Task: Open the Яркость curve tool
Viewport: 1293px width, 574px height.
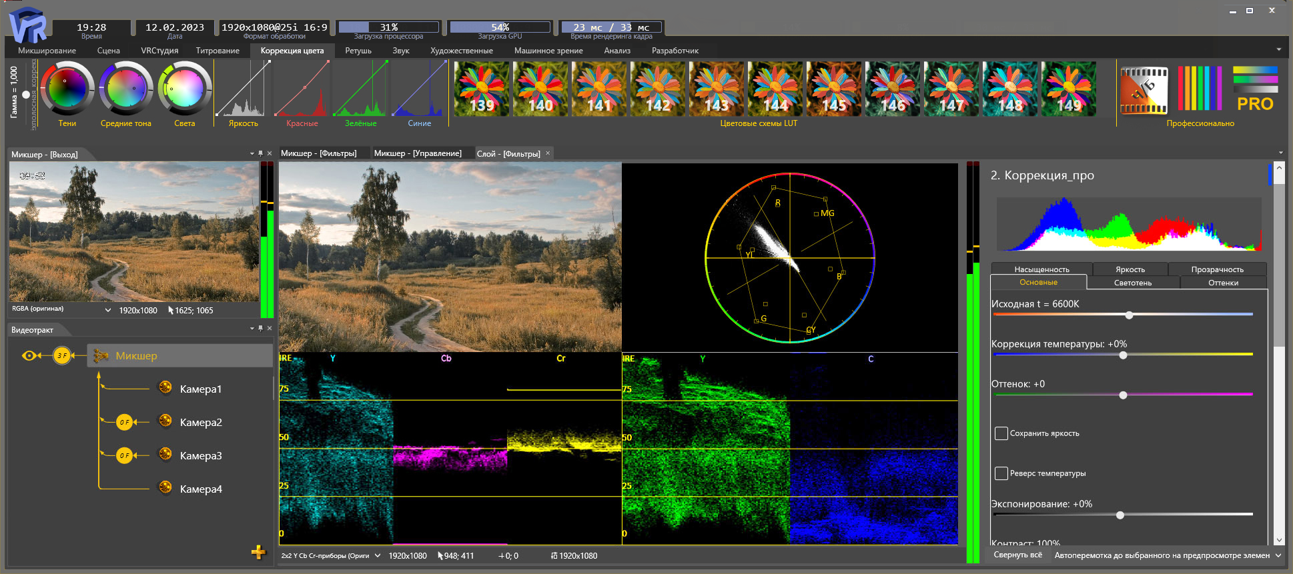Action: coord(244,89)
